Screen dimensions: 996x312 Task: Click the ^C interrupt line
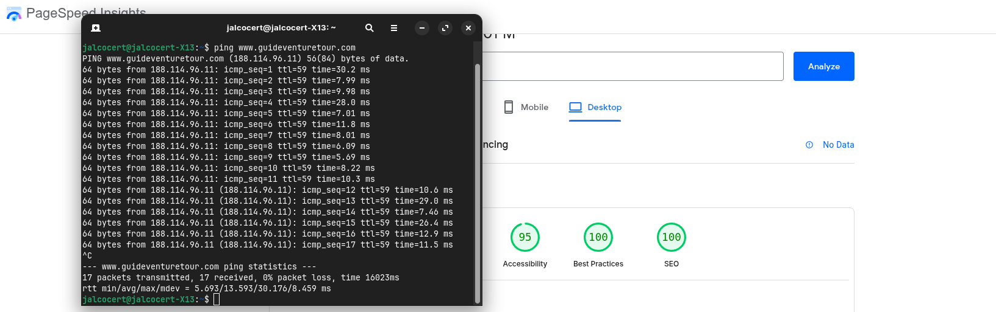point(87,255)
